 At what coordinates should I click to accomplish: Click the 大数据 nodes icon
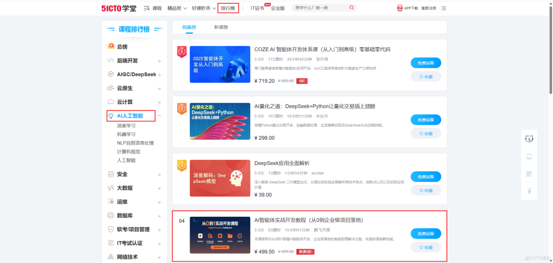point(111,188)
